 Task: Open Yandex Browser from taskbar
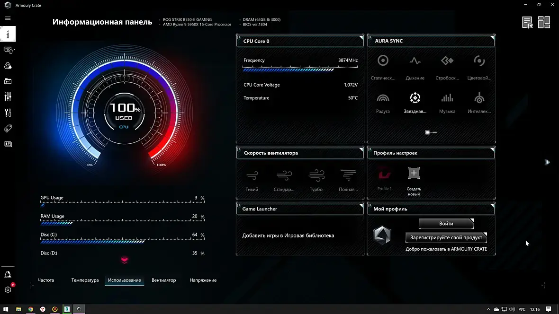[x=43, y=309]
